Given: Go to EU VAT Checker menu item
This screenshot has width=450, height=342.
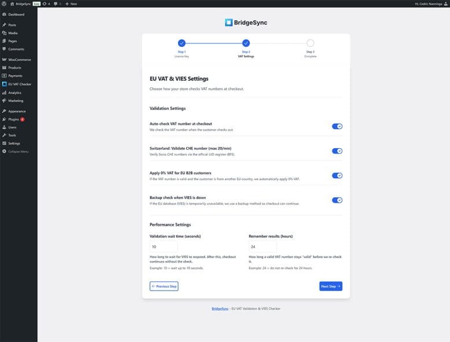Looking at the screenshot, I should coord(19,84).
